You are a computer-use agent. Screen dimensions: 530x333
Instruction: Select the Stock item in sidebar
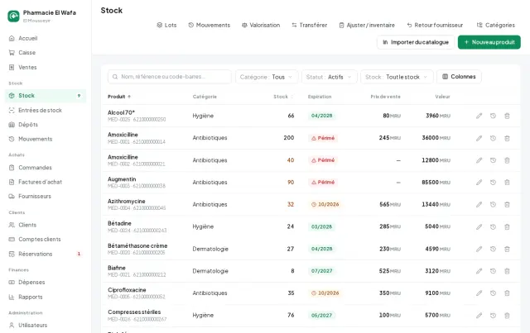click(x=46, y=96)
